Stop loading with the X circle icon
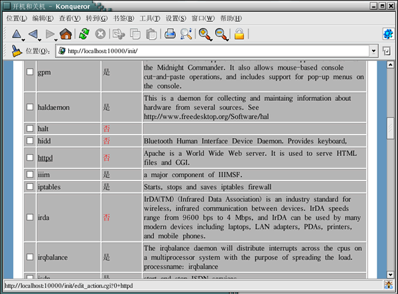The width and height of the screenshot is (398, 294). (101, 34)
